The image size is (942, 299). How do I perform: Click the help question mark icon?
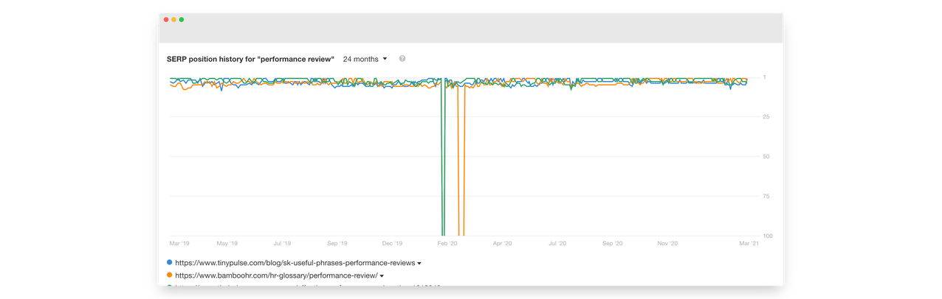pyautogui.click(x=402, y=59)
